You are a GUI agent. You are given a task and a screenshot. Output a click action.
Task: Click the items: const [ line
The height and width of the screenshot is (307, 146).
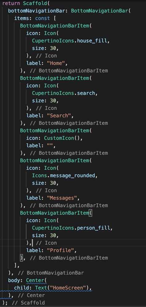[x=35, y=18]
